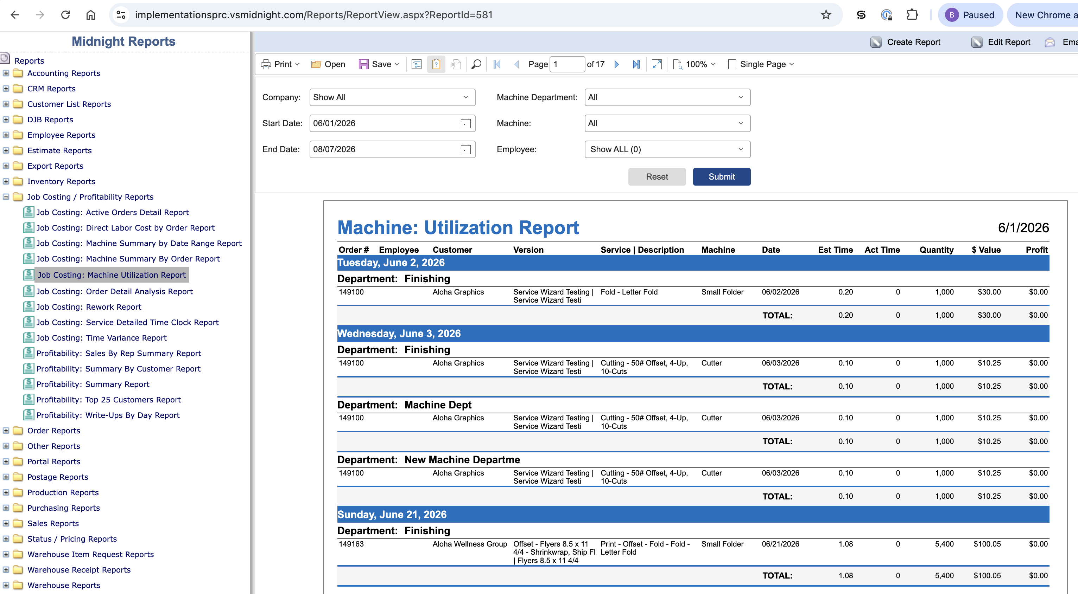Go to the next report page
1078x594 pixels.
click(616, 64)
